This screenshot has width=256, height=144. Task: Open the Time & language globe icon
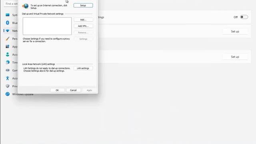pos(8,62)
